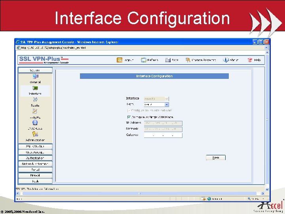Open the Interface dropdown list
Image resolution: width=285 pixels, height=214 pixels.
click(x=167, y=99)
